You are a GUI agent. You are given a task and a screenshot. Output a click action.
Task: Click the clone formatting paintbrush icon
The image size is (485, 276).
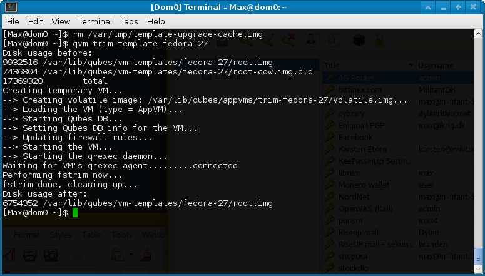(145, 255)
